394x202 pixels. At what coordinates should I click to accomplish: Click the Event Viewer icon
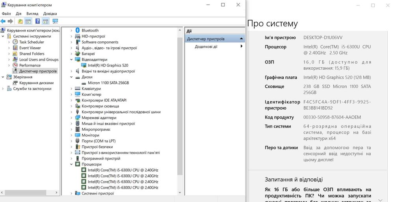coord(15,48)
